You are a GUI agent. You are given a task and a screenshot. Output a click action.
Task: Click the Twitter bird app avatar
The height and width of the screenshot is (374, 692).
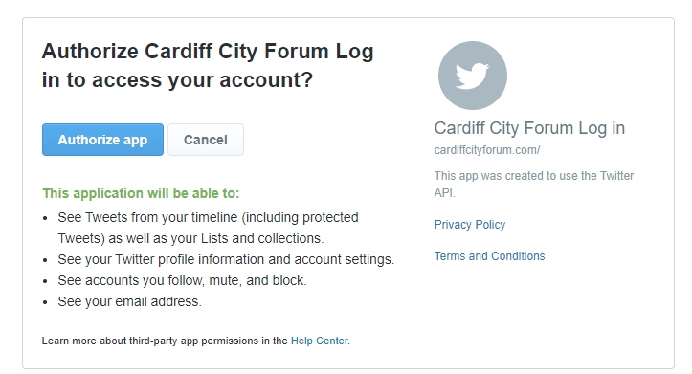click(472, 76)
